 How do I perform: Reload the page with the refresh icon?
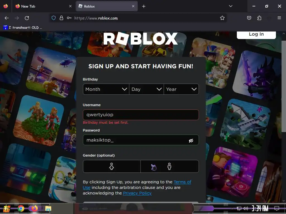pos(27,18)
